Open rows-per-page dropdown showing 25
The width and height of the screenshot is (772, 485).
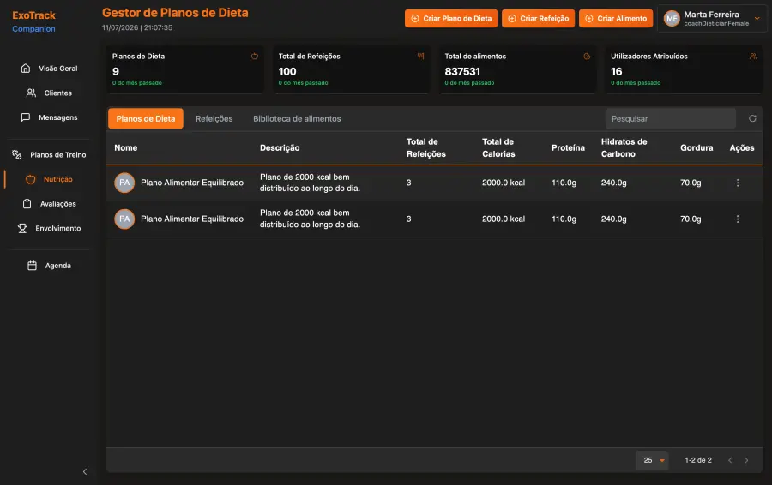pos(653,460)
